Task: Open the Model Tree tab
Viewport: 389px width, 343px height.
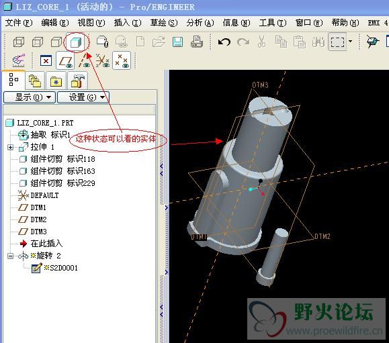Action: pos(13,80)
